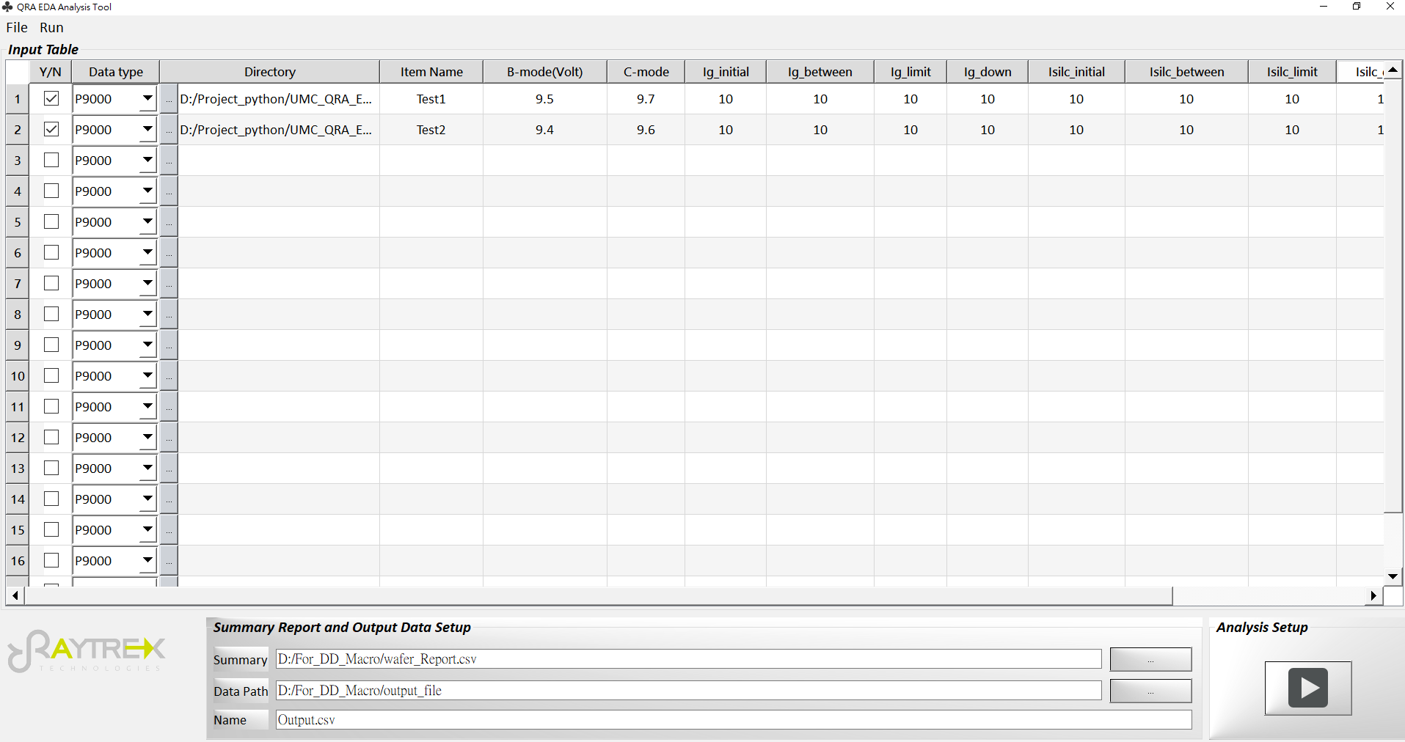Click the B-mode(Volt) column header
The width and height of the screenshot is (1405, 742).
tap(545, 72)
